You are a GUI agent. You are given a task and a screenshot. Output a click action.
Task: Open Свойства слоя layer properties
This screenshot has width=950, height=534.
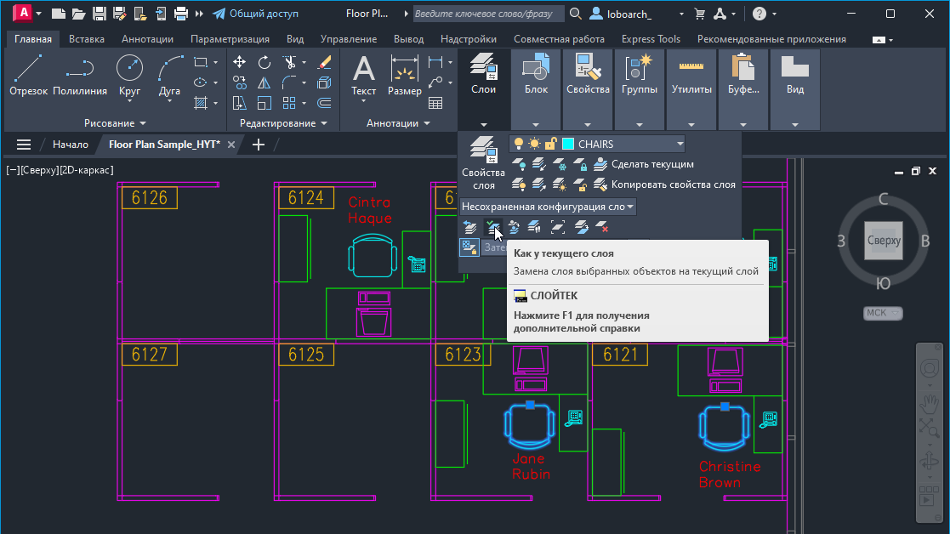pyautogui.click(x=483, y=163)
